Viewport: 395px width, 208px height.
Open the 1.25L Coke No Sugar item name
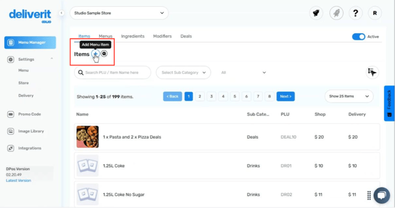[x=123, y=195]
